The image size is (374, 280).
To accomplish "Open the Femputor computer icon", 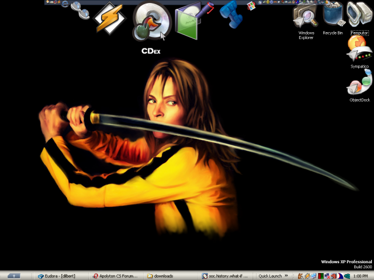I will tap(360, 16).
